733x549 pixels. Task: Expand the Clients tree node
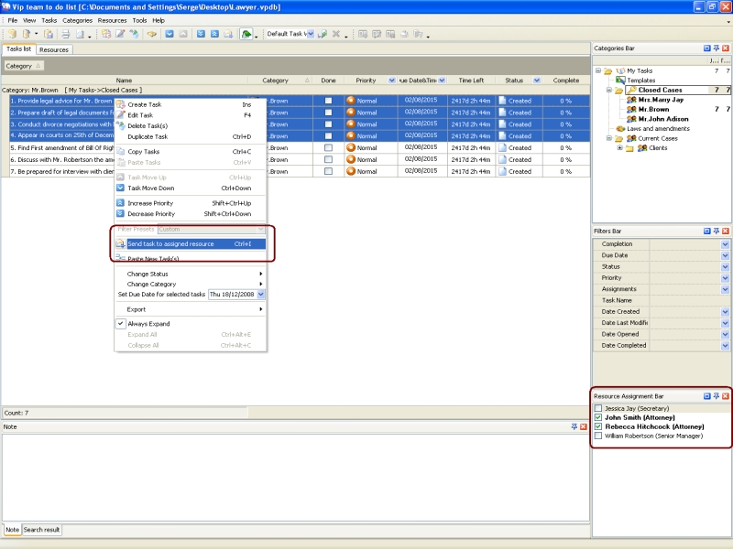coord(620,147)
